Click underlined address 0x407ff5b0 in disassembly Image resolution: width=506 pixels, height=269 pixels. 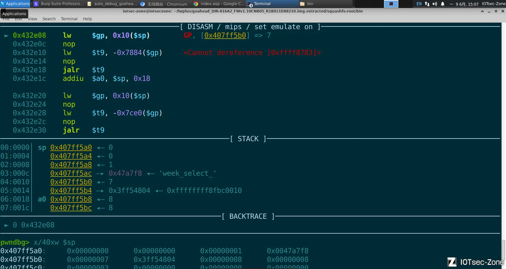click(x=225, y=35)
